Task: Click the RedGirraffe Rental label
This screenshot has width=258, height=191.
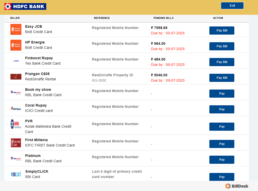Action: coord(40,79)
